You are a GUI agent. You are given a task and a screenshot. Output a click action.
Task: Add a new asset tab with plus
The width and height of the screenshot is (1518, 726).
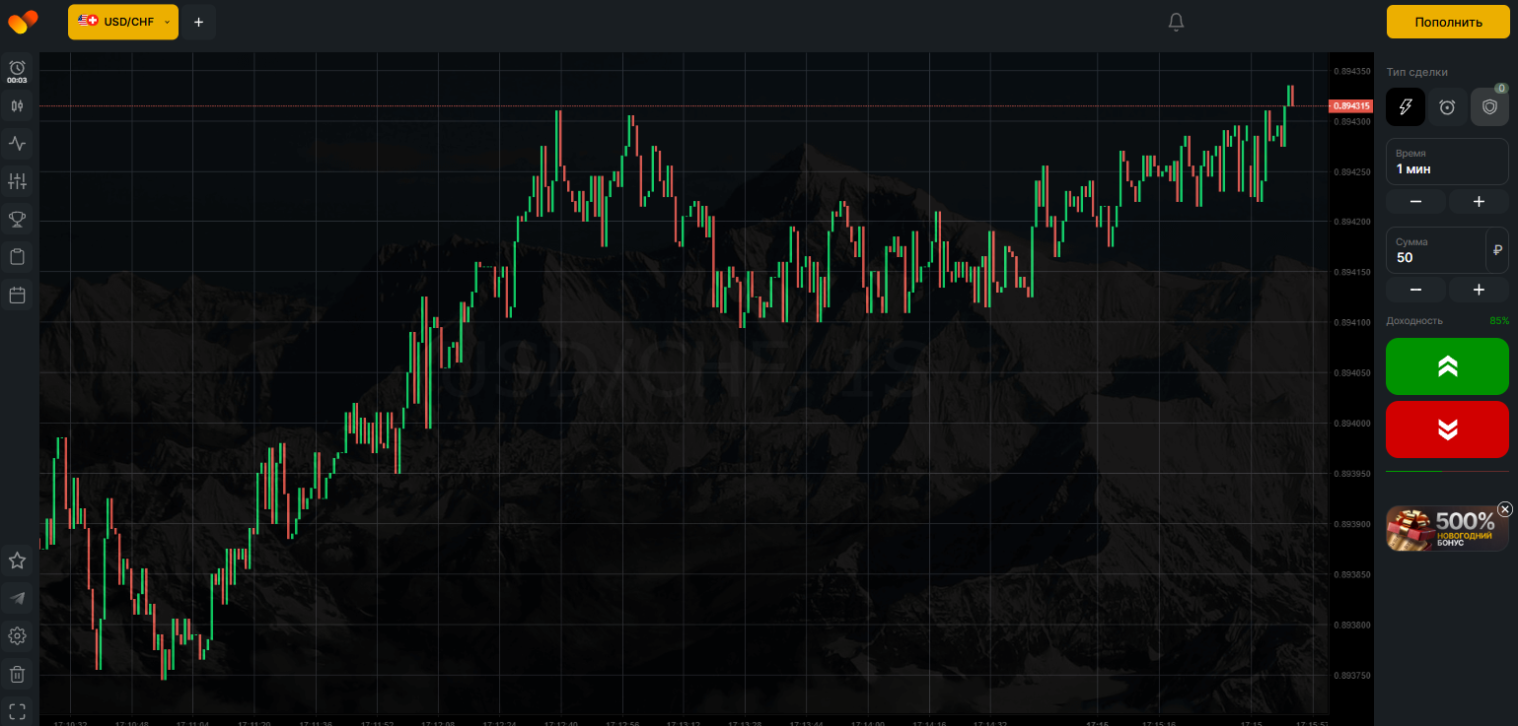[x=198, y=22]
